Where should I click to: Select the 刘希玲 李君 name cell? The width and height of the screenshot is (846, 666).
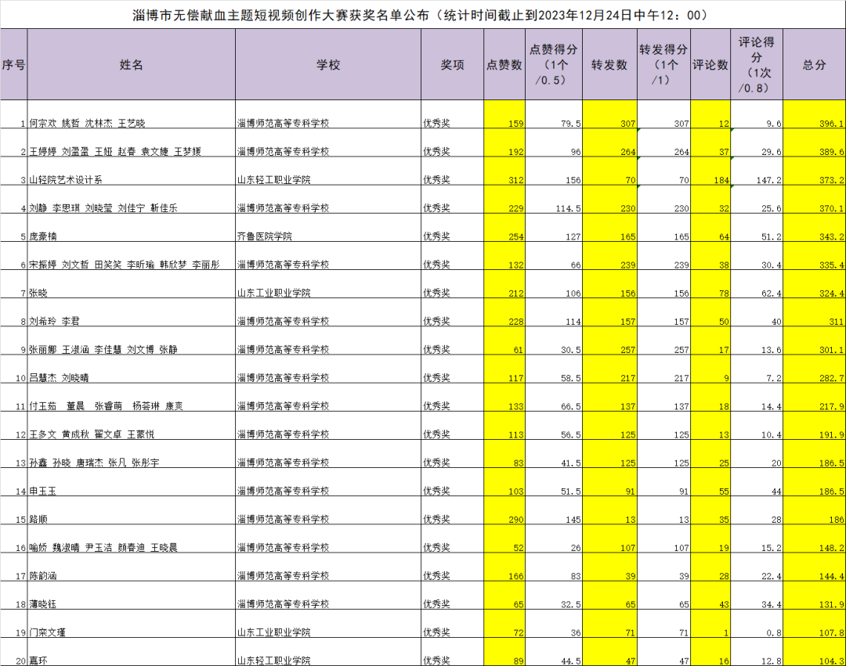(x=131, y=312)
